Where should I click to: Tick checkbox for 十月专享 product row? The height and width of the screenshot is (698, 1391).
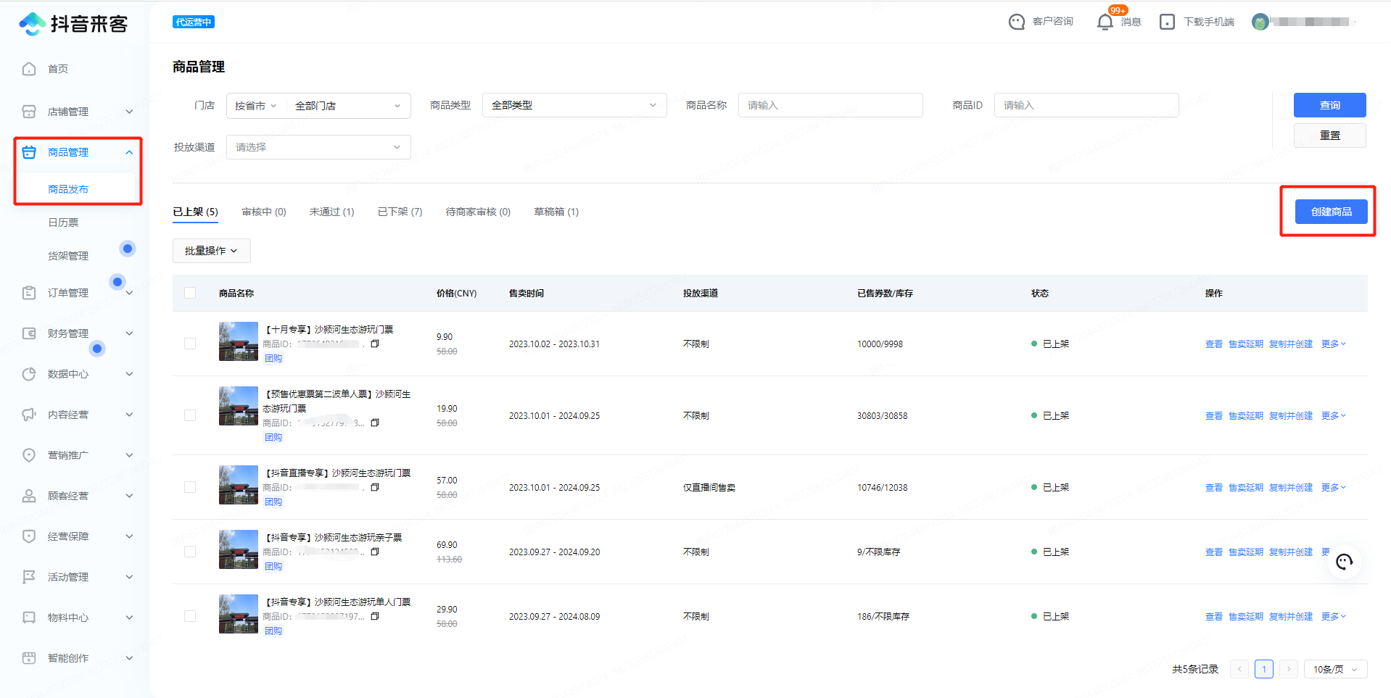click(x=190, y=344)
